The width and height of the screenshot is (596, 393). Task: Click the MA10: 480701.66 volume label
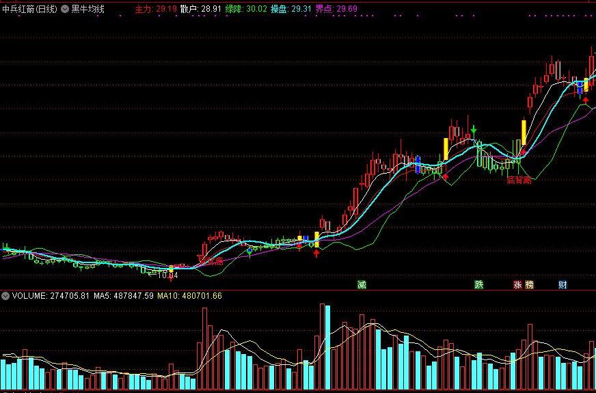(190, 296)
